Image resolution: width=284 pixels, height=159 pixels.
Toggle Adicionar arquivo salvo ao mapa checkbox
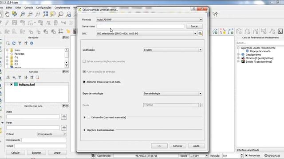tap(84, 82)
